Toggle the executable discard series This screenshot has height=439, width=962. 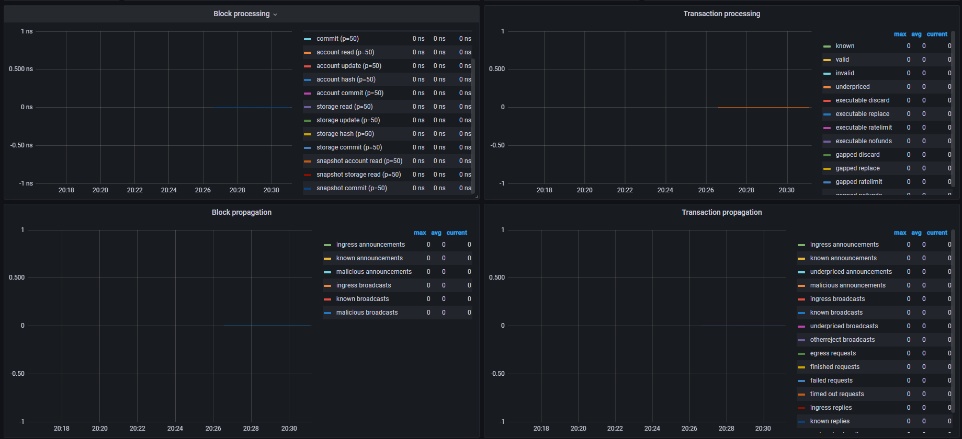(862, 100)
